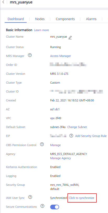
Task: Show help for OBS Permission Control
Action: tap(42, 145)
